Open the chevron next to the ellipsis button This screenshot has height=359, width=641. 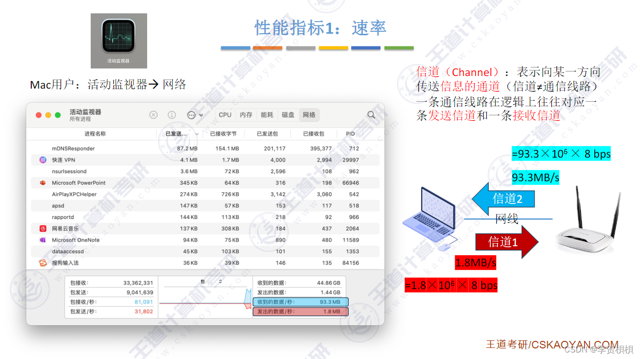click(200, 115)
